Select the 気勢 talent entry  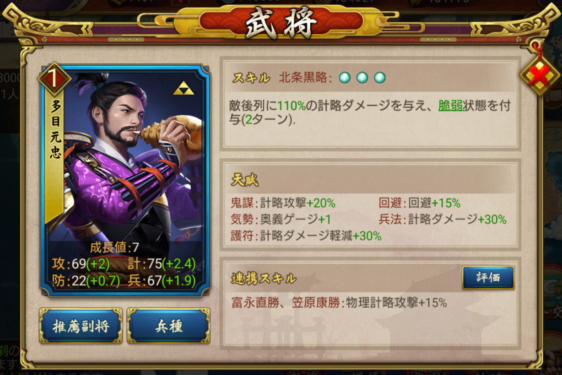click(x=281, y=220)
